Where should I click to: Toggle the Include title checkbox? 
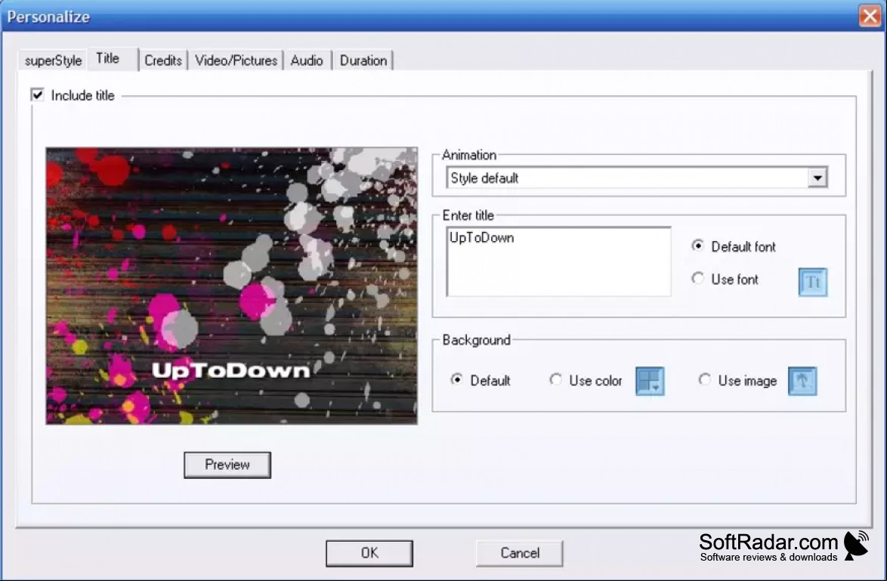point(37,95)
